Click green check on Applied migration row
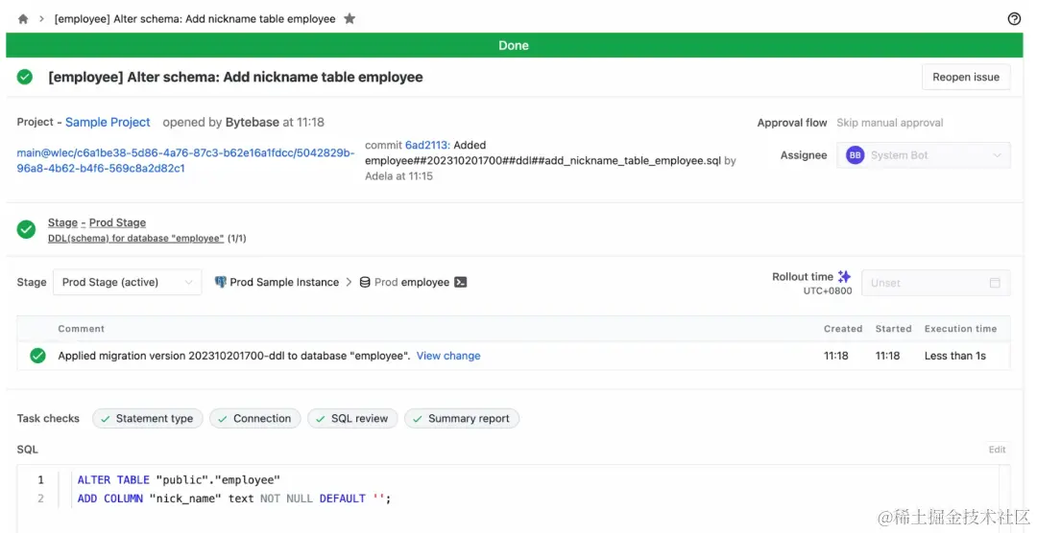 37,356
